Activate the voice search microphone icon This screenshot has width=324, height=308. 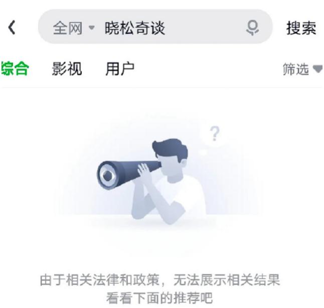[252, 28]
